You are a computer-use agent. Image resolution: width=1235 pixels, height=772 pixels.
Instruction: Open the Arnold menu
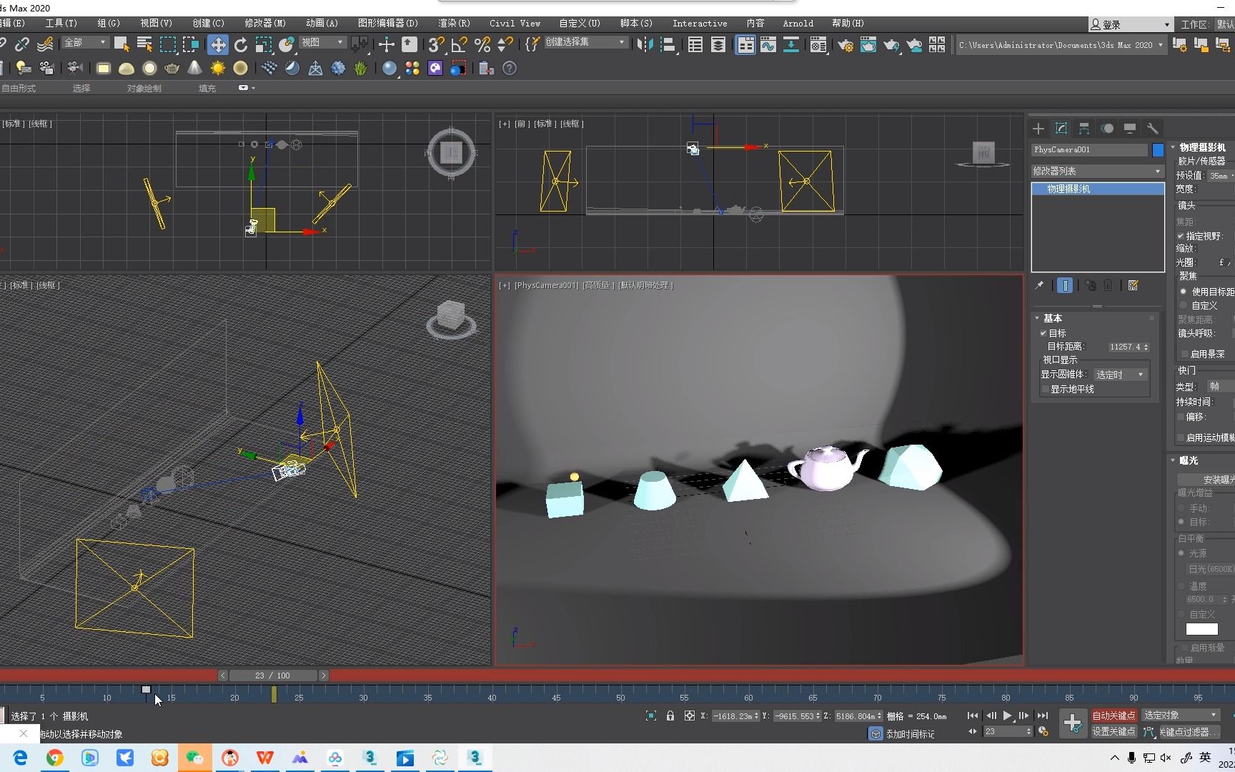798,23
